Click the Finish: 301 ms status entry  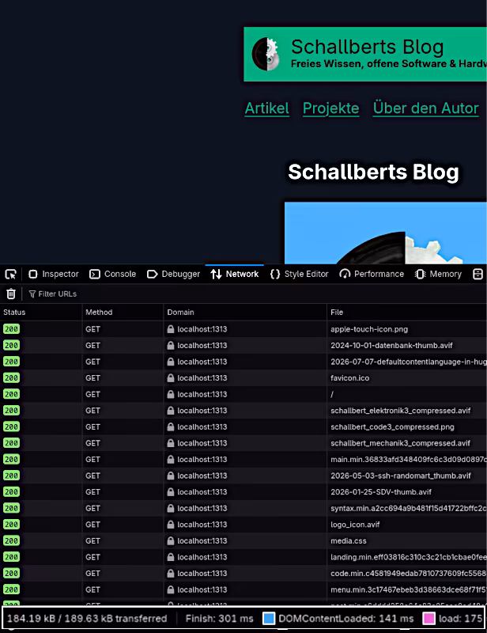[220, 619]
